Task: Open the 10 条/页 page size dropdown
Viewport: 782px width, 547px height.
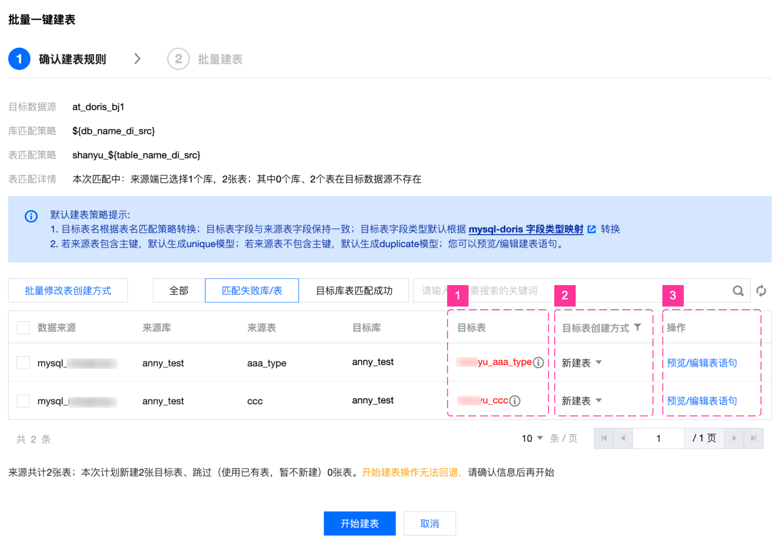Action: tap(532, 438)
